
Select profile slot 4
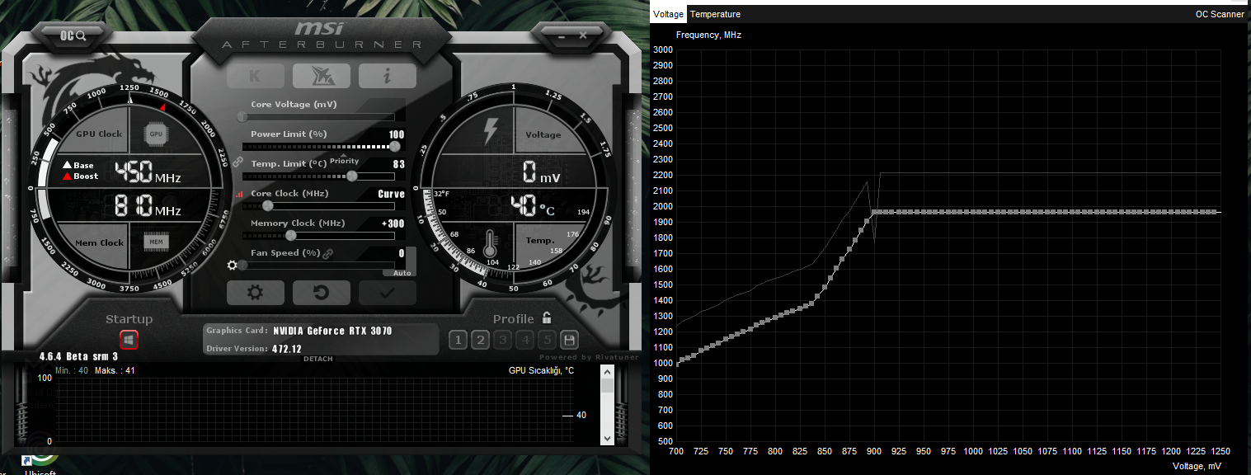(x=524, y=340)
